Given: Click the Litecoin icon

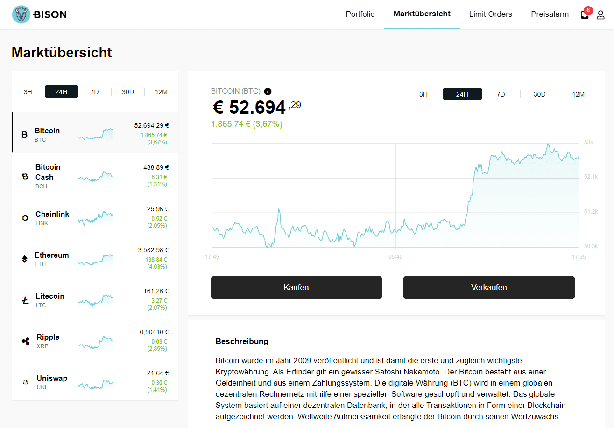Looking at the screenshot, I should (25, 300).
